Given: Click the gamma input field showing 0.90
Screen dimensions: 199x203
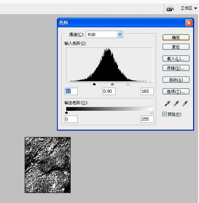Looking at the screenshot, I should pyautogui.click(x=109, y=91).
